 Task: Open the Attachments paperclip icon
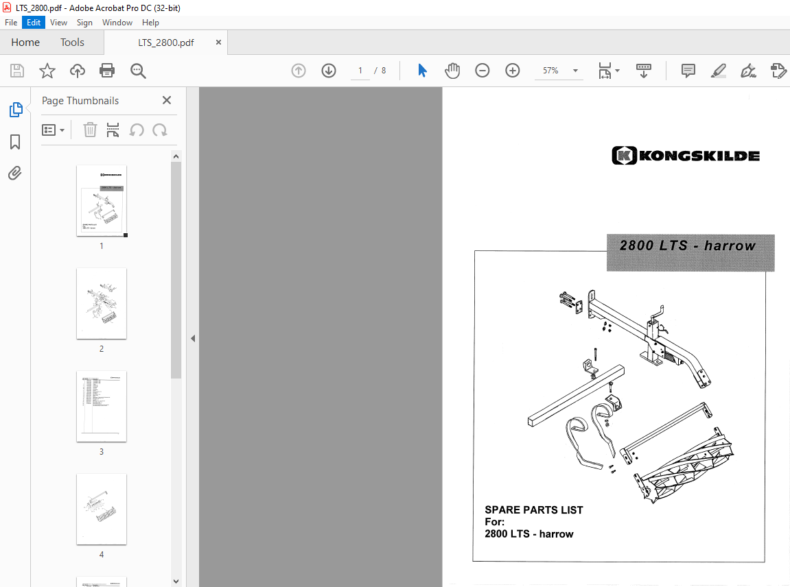15,173
